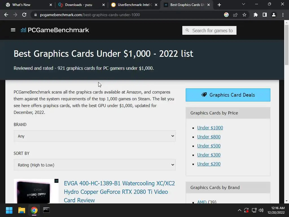Open the clock and date 12:16 AM

click(x=276, y=210)
